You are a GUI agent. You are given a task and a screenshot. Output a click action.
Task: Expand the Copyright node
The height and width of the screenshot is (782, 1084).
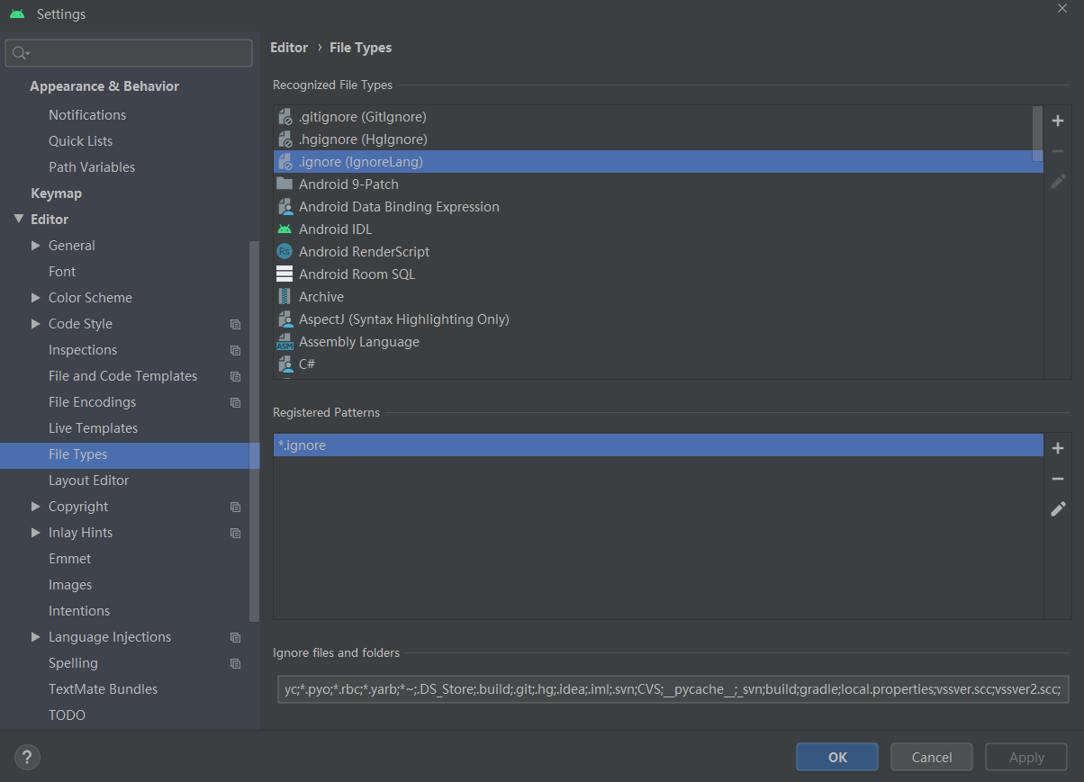click(36, 507)
